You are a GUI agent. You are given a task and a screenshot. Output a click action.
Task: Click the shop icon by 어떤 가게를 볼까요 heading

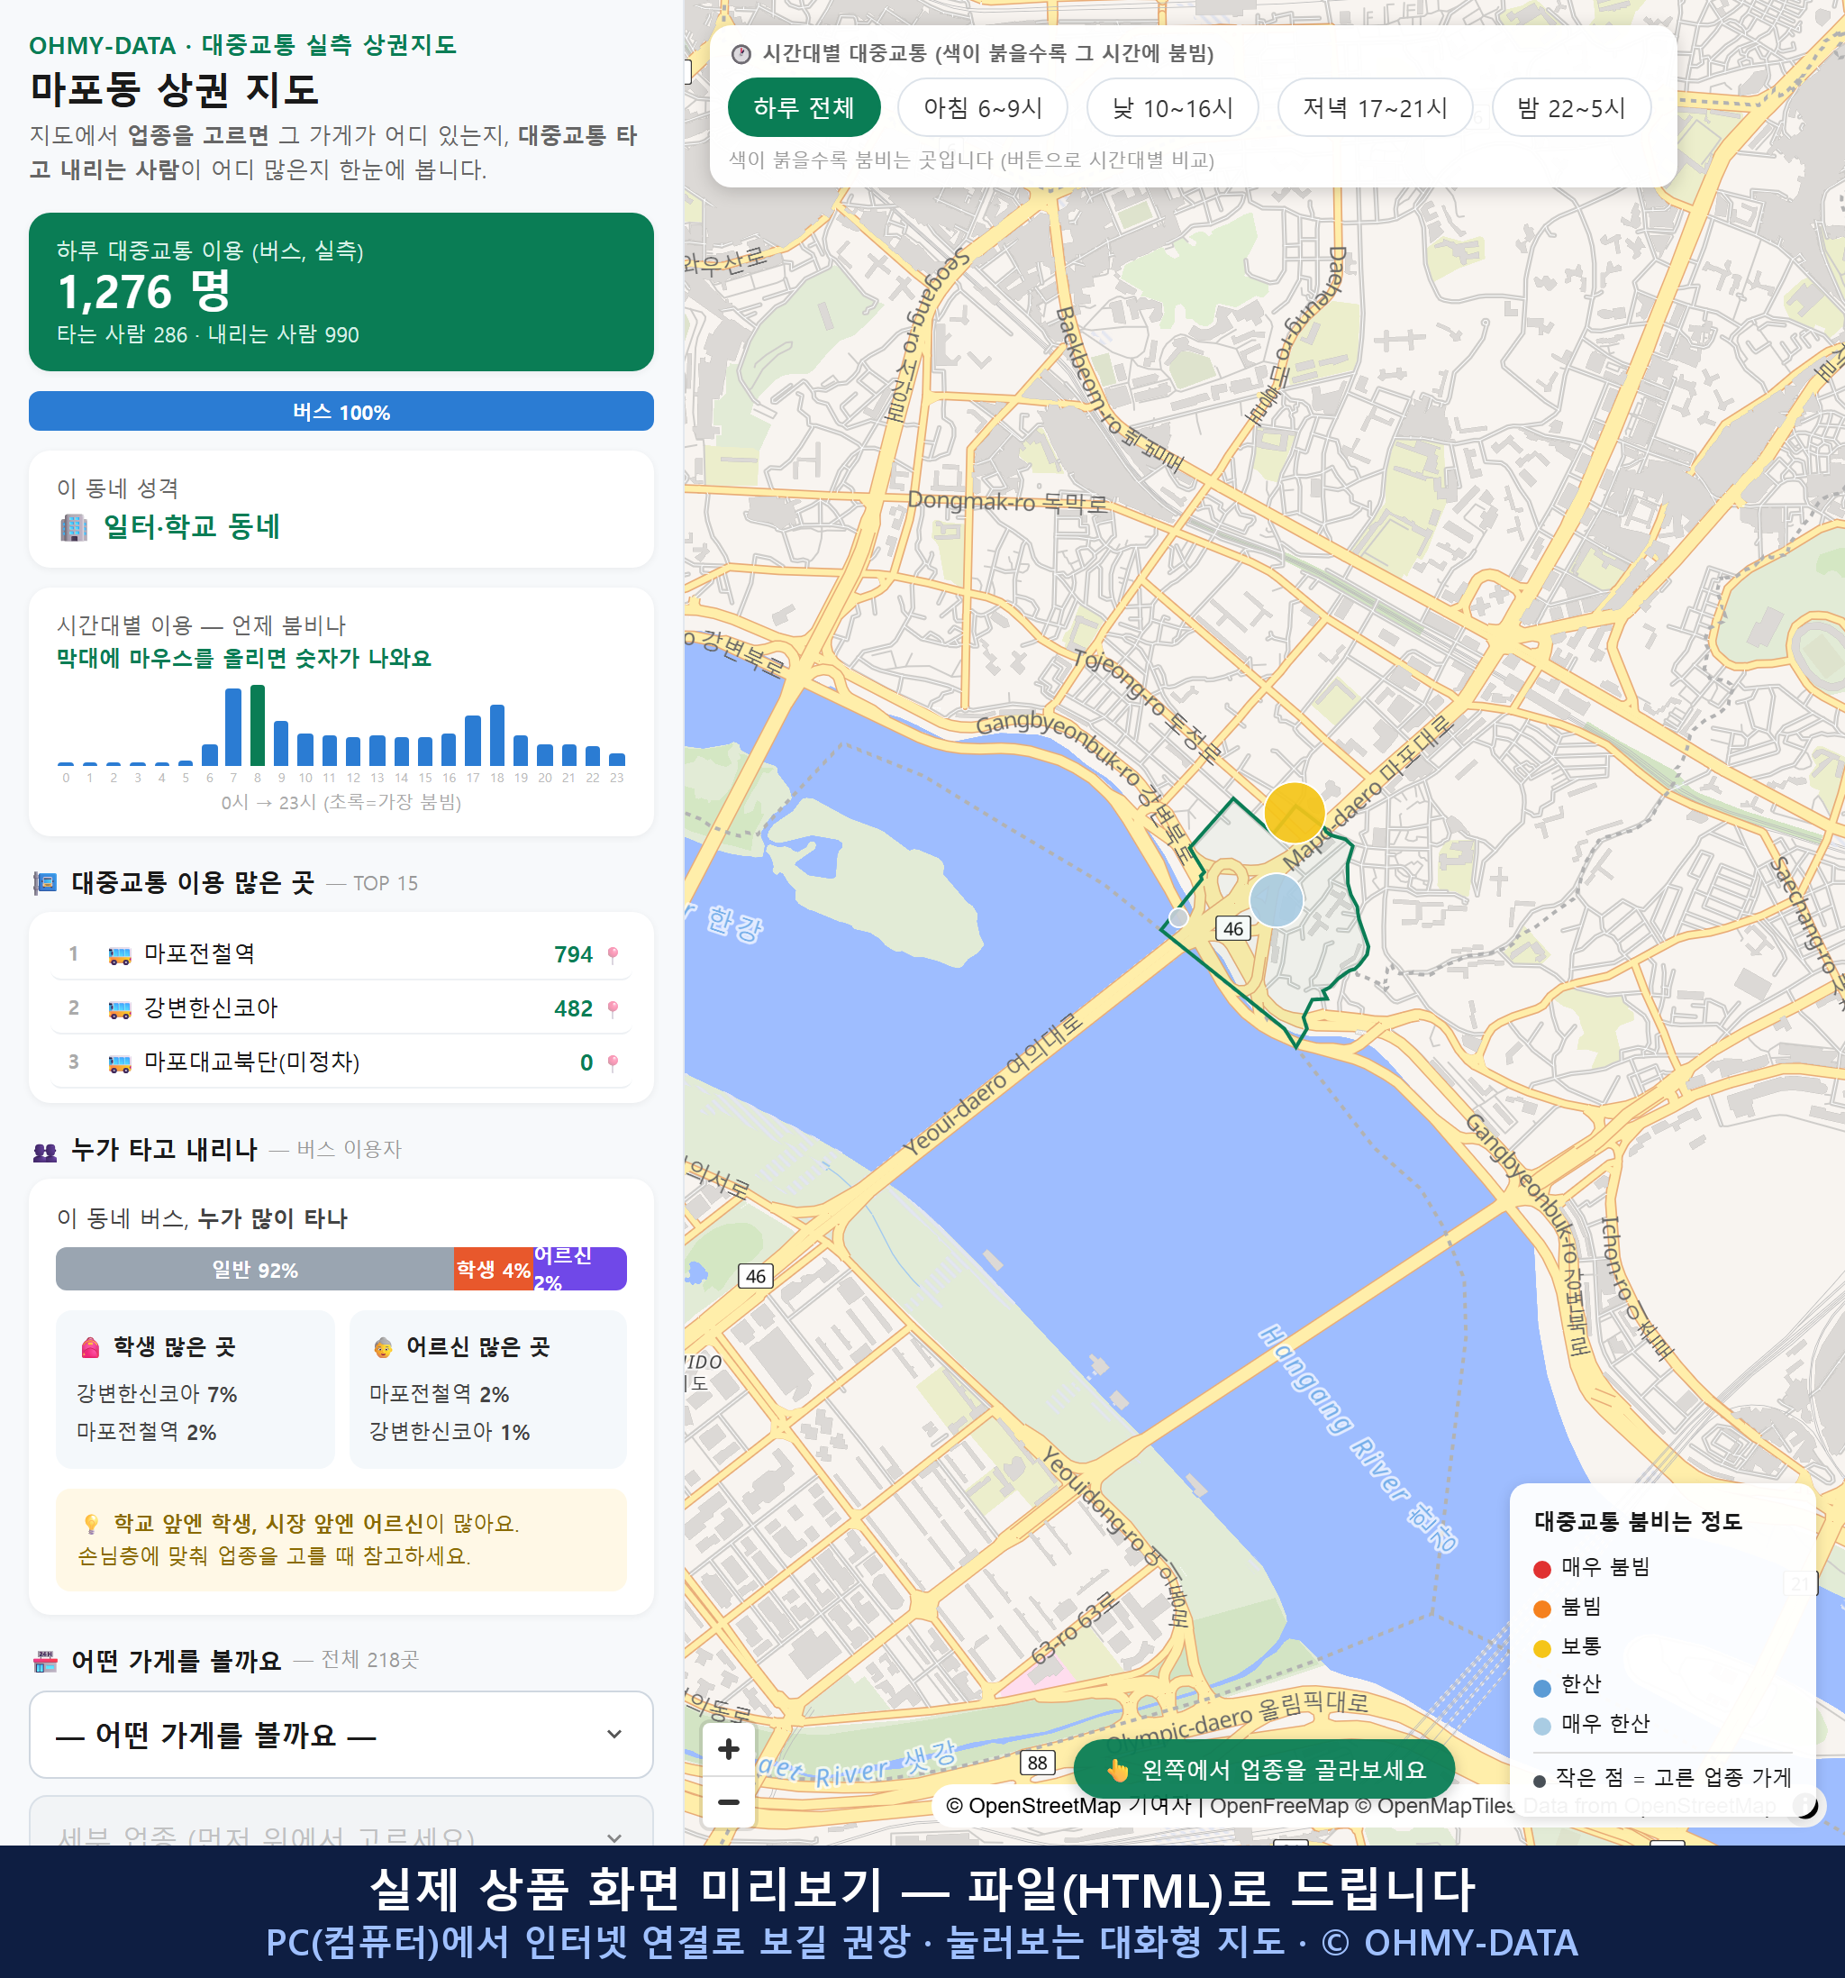tap(46, 1661)
